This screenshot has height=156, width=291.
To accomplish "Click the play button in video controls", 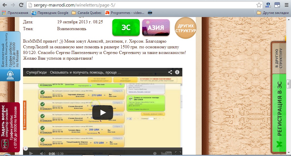I will pyautogui.click(x=31, y=153).
